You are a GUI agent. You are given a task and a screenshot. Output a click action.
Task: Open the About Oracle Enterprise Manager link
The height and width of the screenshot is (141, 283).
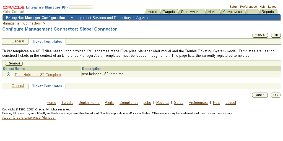29,118
